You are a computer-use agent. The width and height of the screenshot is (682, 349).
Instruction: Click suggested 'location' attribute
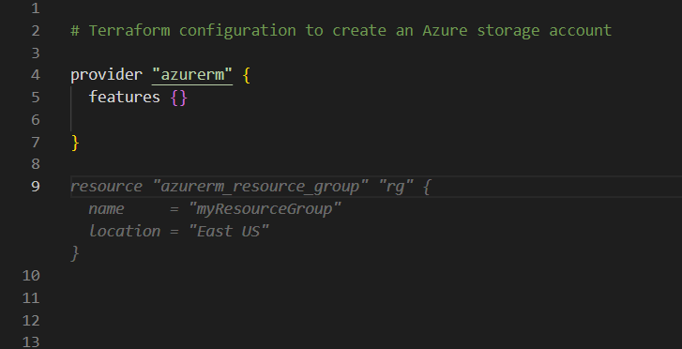click(125, 231)
